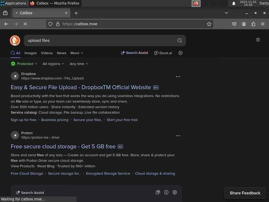
Task: Follow the Secure your files link
Action: point(87,120)
